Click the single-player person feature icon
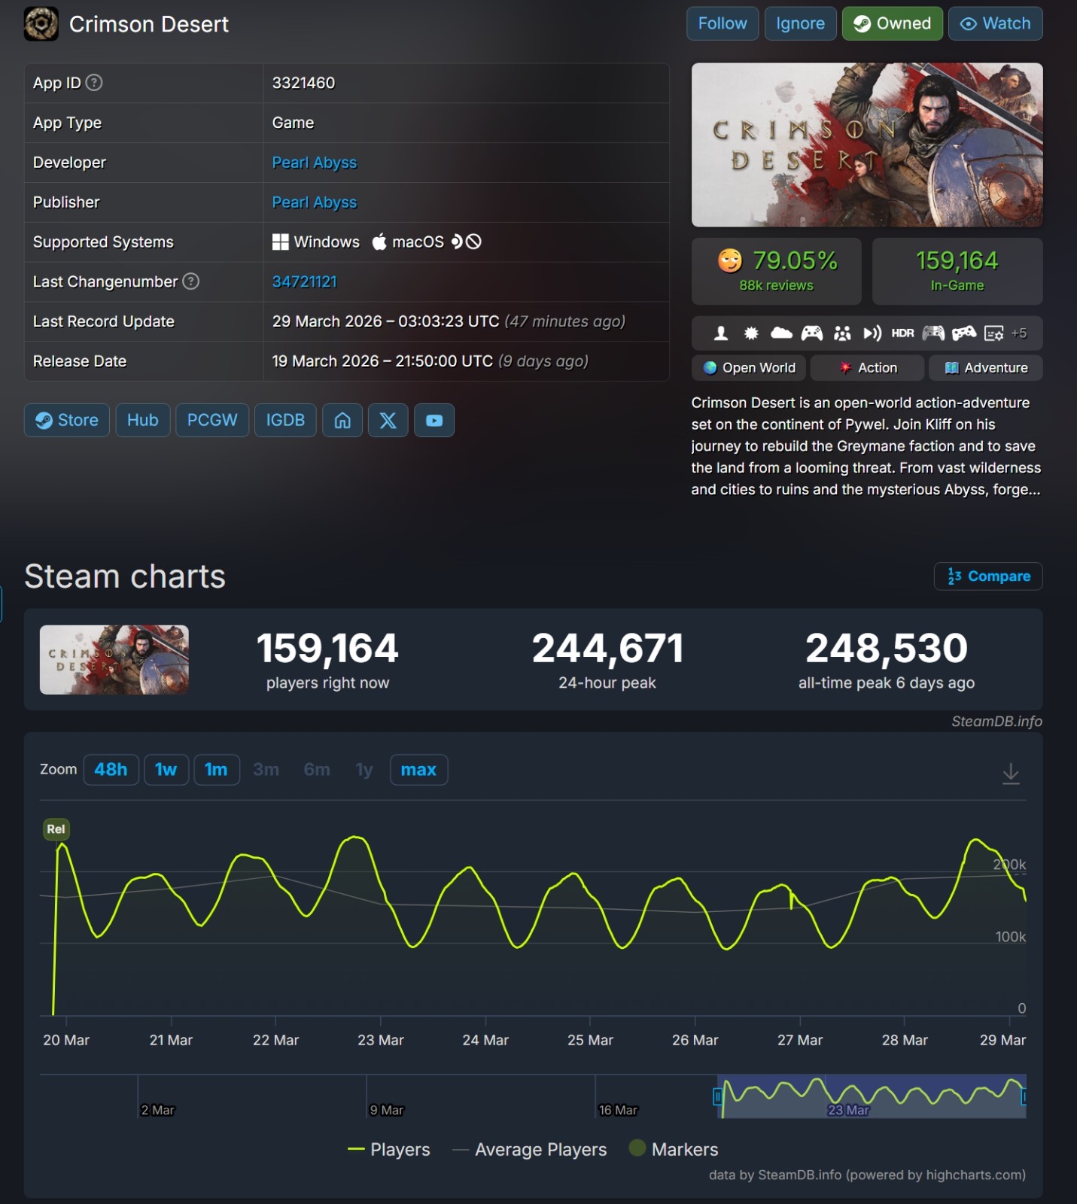The image size is (1077, 1204). click(x=721, y=333)
